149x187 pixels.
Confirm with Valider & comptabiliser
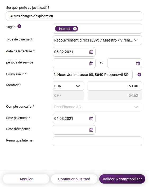point(122,179)
